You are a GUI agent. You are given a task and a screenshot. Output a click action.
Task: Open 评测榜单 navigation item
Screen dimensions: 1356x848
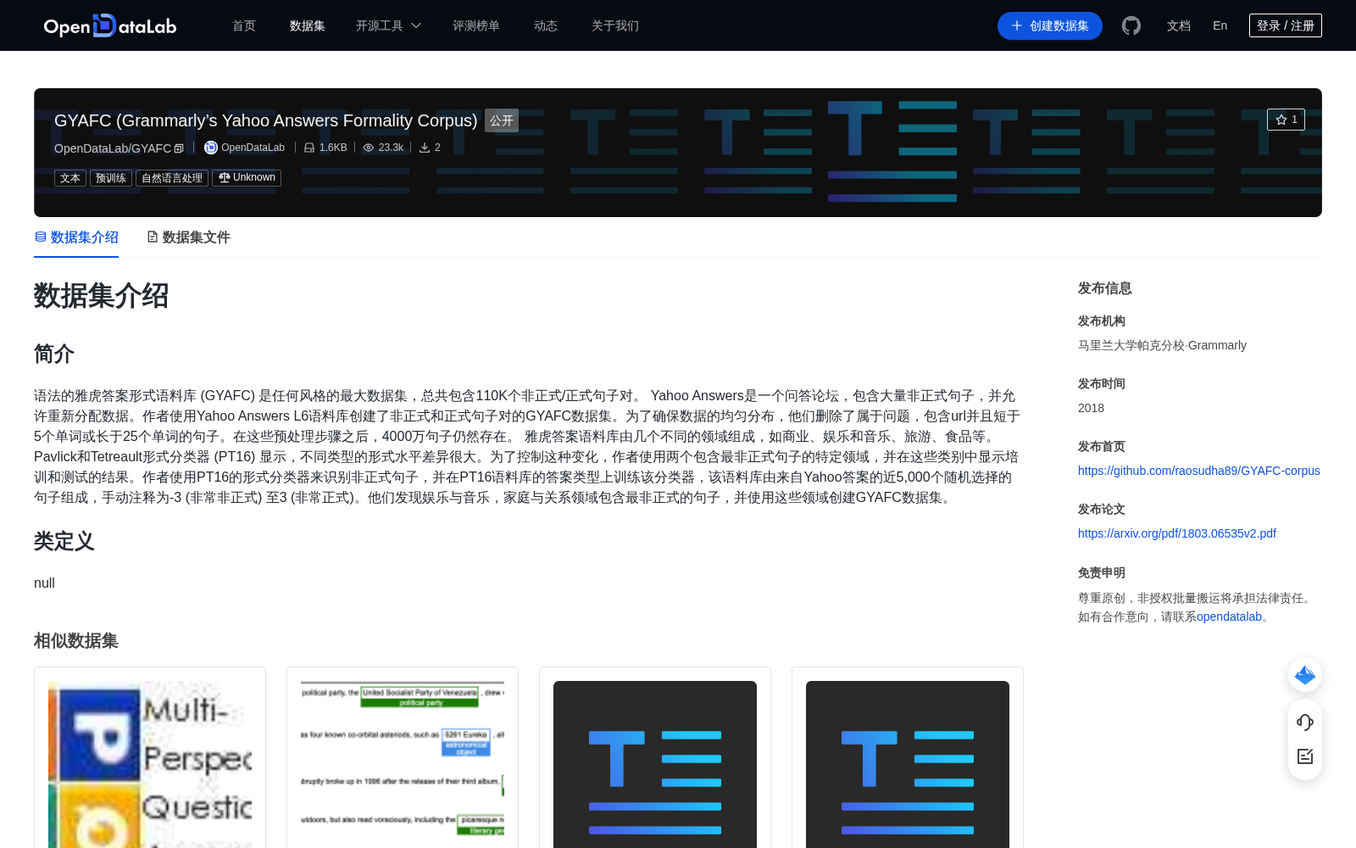click(x=476, y=25)
